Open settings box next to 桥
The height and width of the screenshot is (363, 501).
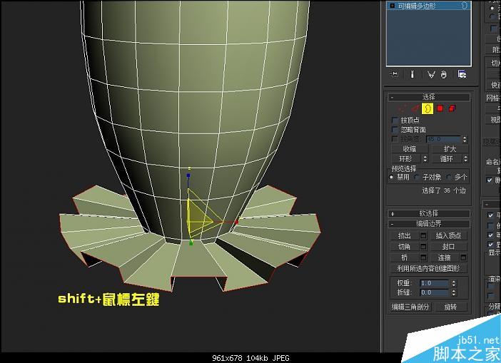[x=423, y=257]
